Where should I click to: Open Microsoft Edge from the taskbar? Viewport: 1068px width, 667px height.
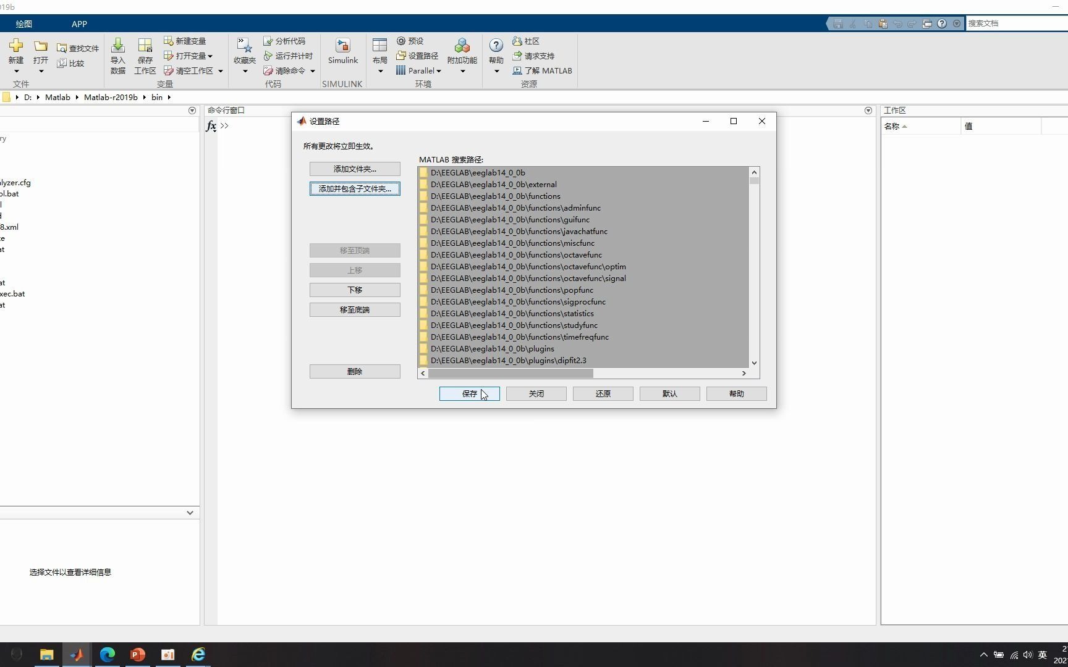[107, 655]
